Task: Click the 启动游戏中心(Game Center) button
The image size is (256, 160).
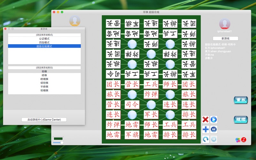Action: [44, 120]
